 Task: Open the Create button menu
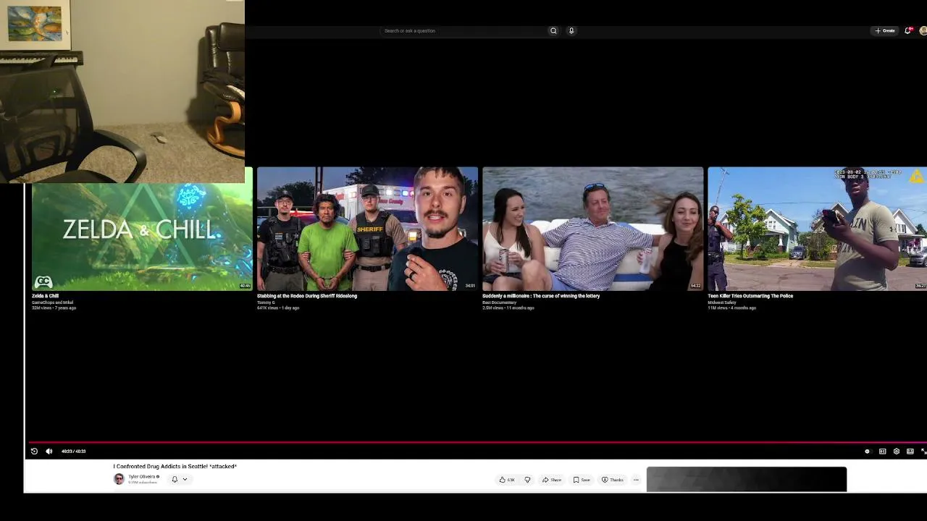885,30
